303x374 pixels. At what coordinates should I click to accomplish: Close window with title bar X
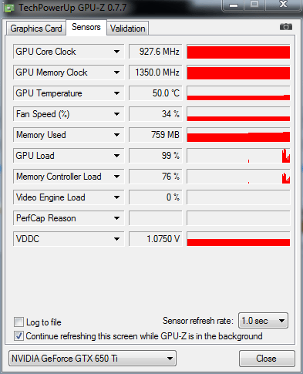point(283,5)
